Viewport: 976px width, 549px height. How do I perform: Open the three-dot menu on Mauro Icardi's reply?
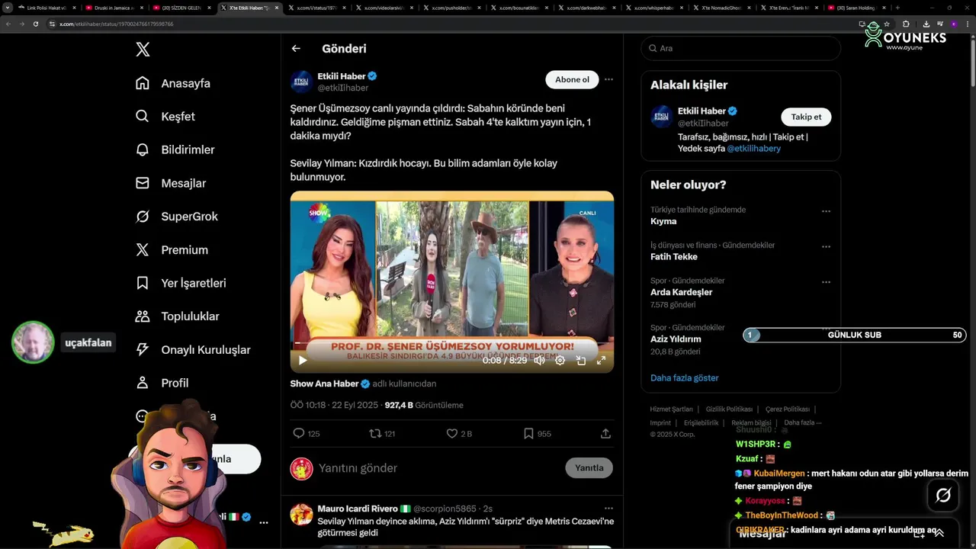(608, 509)
